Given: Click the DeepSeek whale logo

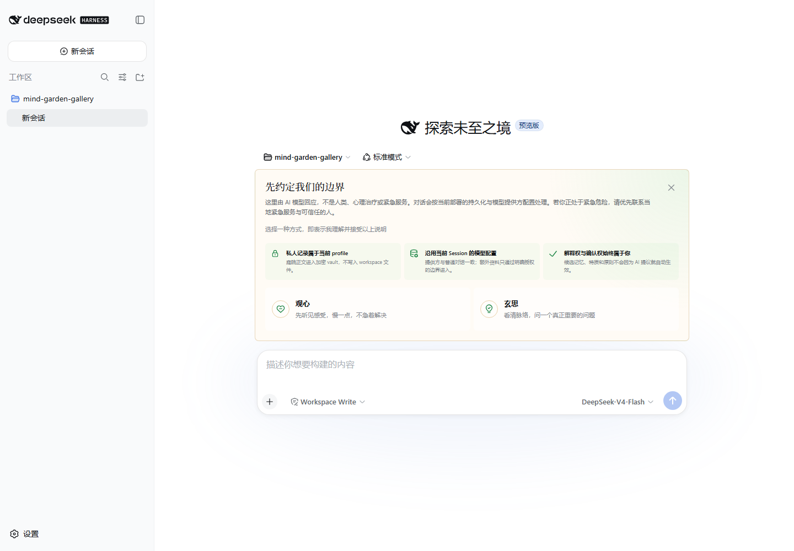Looking at the screenshot, I should (x=15, y=20).
